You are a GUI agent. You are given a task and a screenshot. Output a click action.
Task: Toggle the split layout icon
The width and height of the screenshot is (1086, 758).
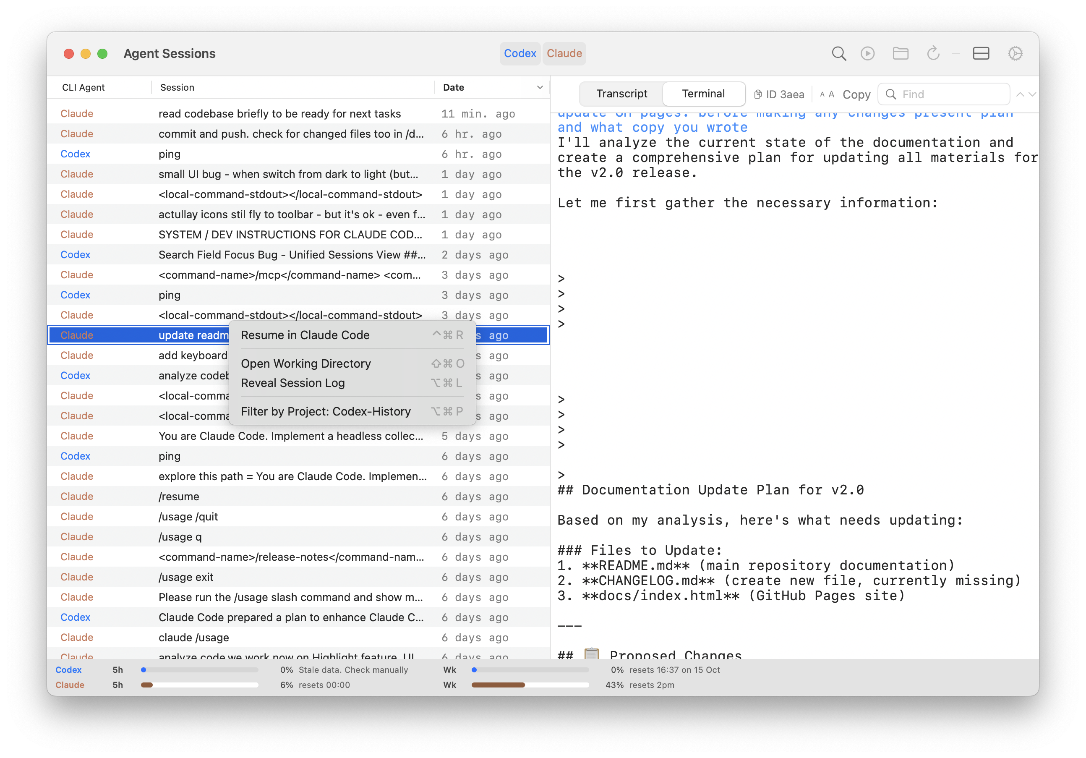(x=981, y=53)
